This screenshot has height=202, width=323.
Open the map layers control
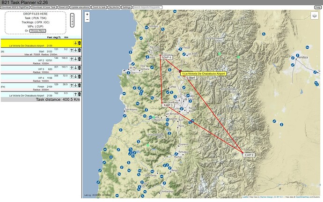pyautogui.click(x=315, y=15)
